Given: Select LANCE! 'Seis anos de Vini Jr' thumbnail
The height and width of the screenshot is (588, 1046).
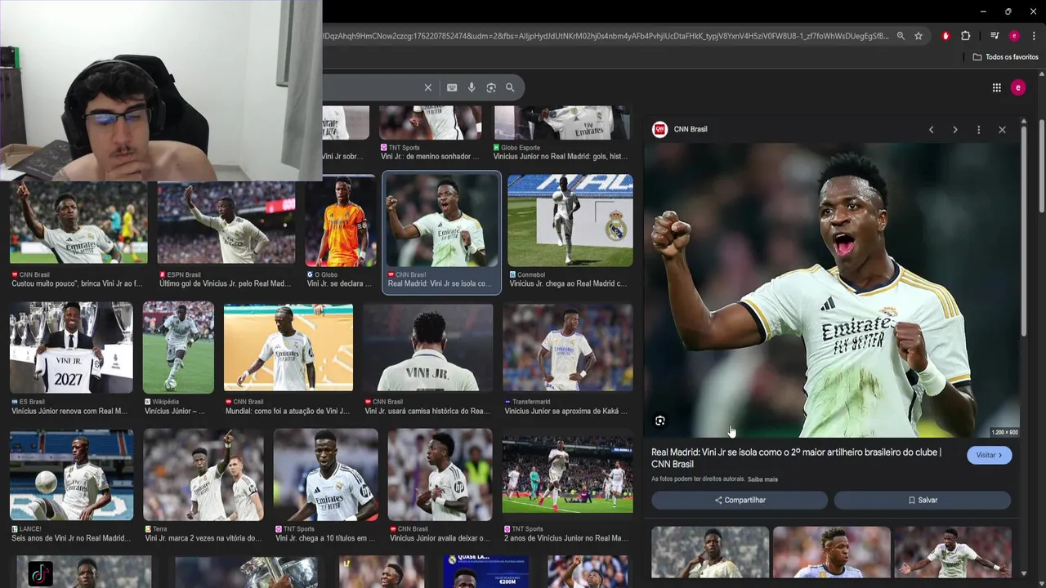Looking at the screenshot, I should point(71,475).
